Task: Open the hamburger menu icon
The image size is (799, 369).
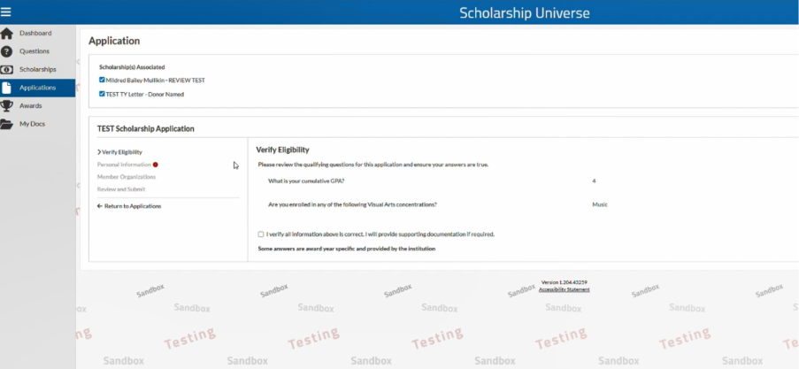Action: [x=5, y=12]
